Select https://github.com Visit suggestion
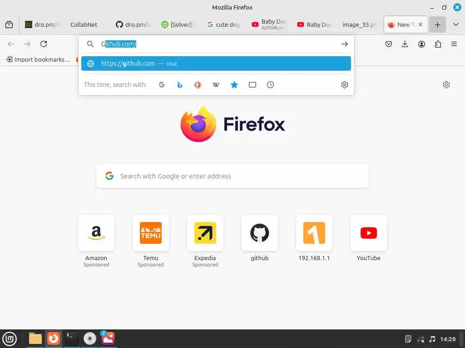Image resolution: width=465 pixels, height=348 pixels. coord(216,63)
